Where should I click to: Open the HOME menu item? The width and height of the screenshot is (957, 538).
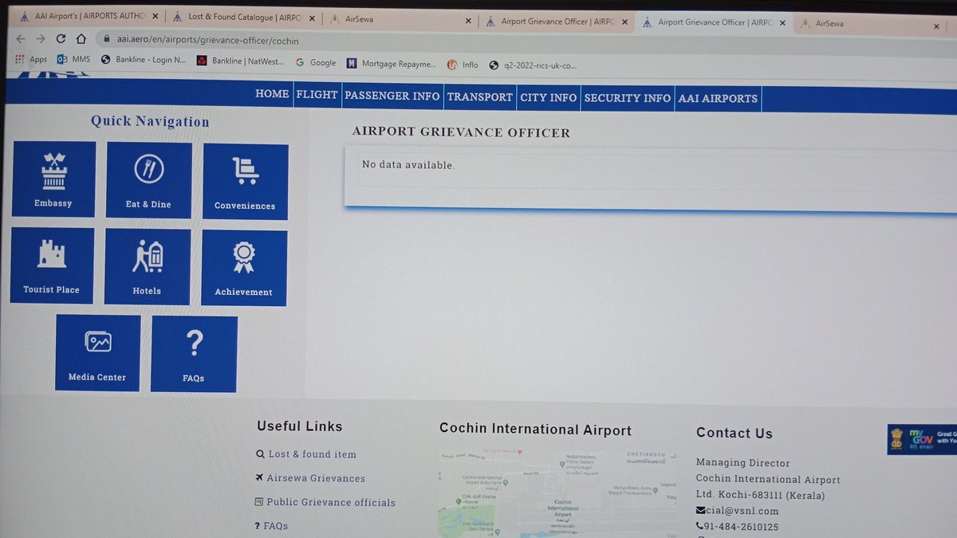coord(272,94)
